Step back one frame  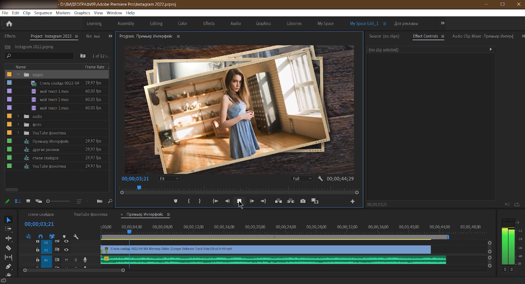pos(227,201)
